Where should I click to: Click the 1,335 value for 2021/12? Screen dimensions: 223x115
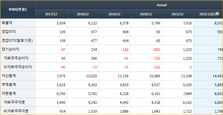187,58
